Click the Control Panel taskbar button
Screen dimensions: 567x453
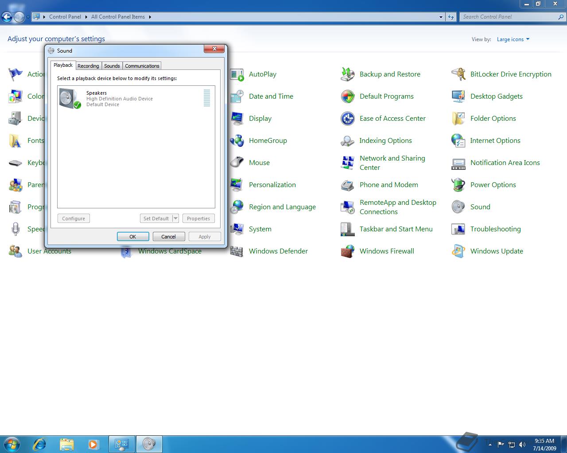click(x=122, y=444)
